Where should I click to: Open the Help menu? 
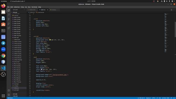coord(40,7)
